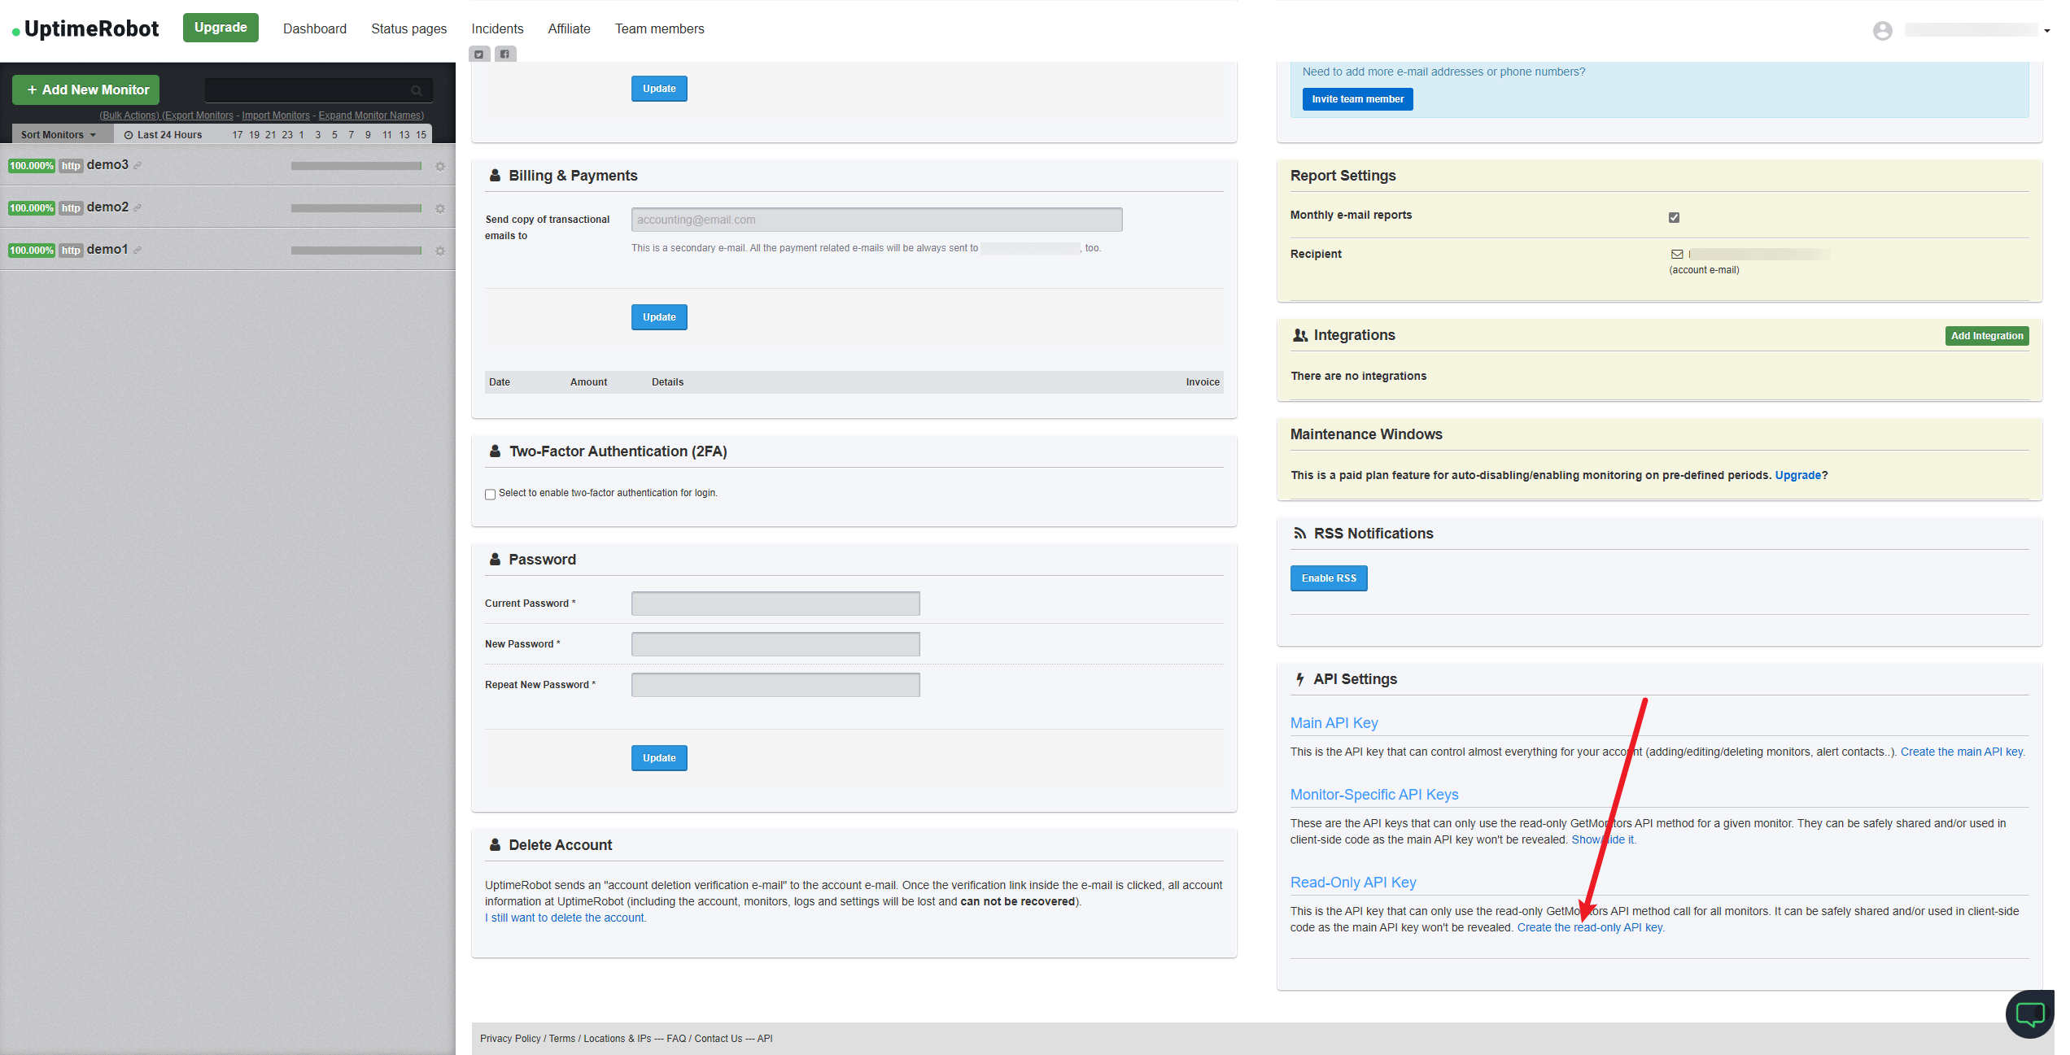Click the link icon beside demo3
This screenshot has width=2070, height=1055.
coord(138,166)
